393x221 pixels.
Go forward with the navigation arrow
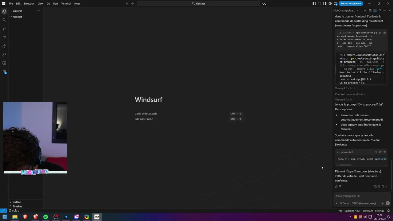[132, 3]
